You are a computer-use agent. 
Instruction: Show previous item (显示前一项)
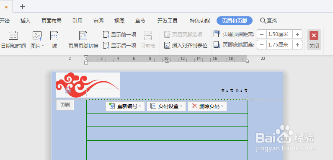pos(119,34)
